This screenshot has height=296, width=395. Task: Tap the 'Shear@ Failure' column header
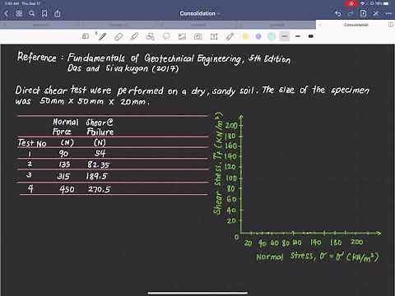pyautogui.click(x=100, y=127)
